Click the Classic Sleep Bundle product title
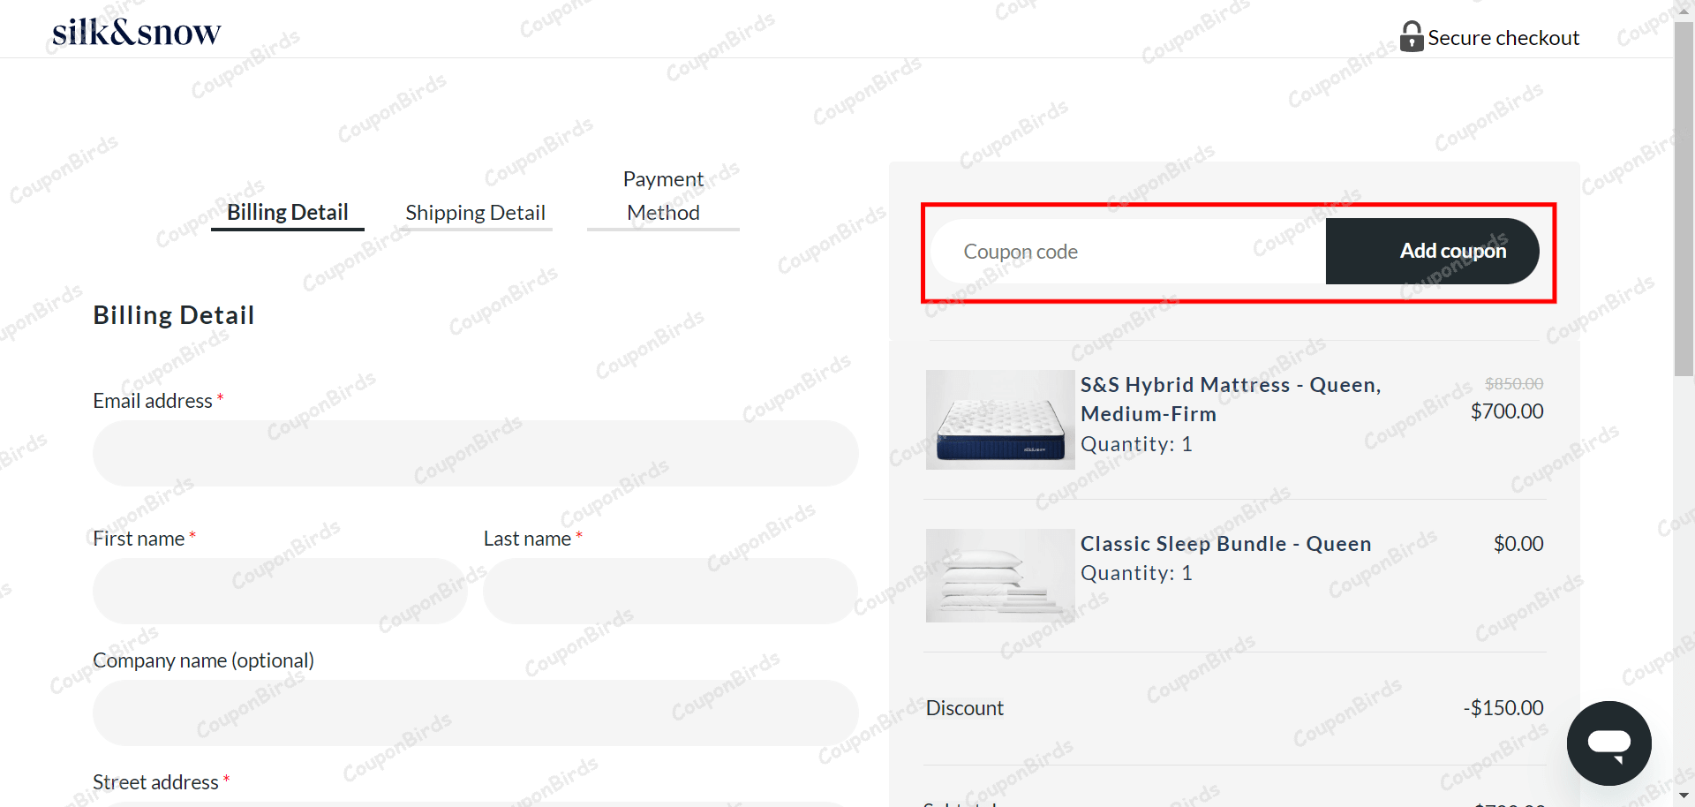This screenshot has width=1695, height=807. point(1225,544)
